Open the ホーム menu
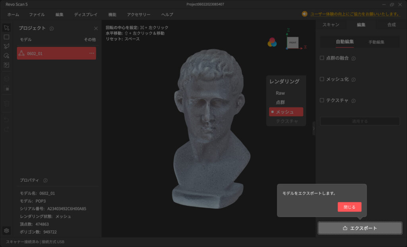Image resolution: width=407 pixels, height=247 pixels. 13,15
